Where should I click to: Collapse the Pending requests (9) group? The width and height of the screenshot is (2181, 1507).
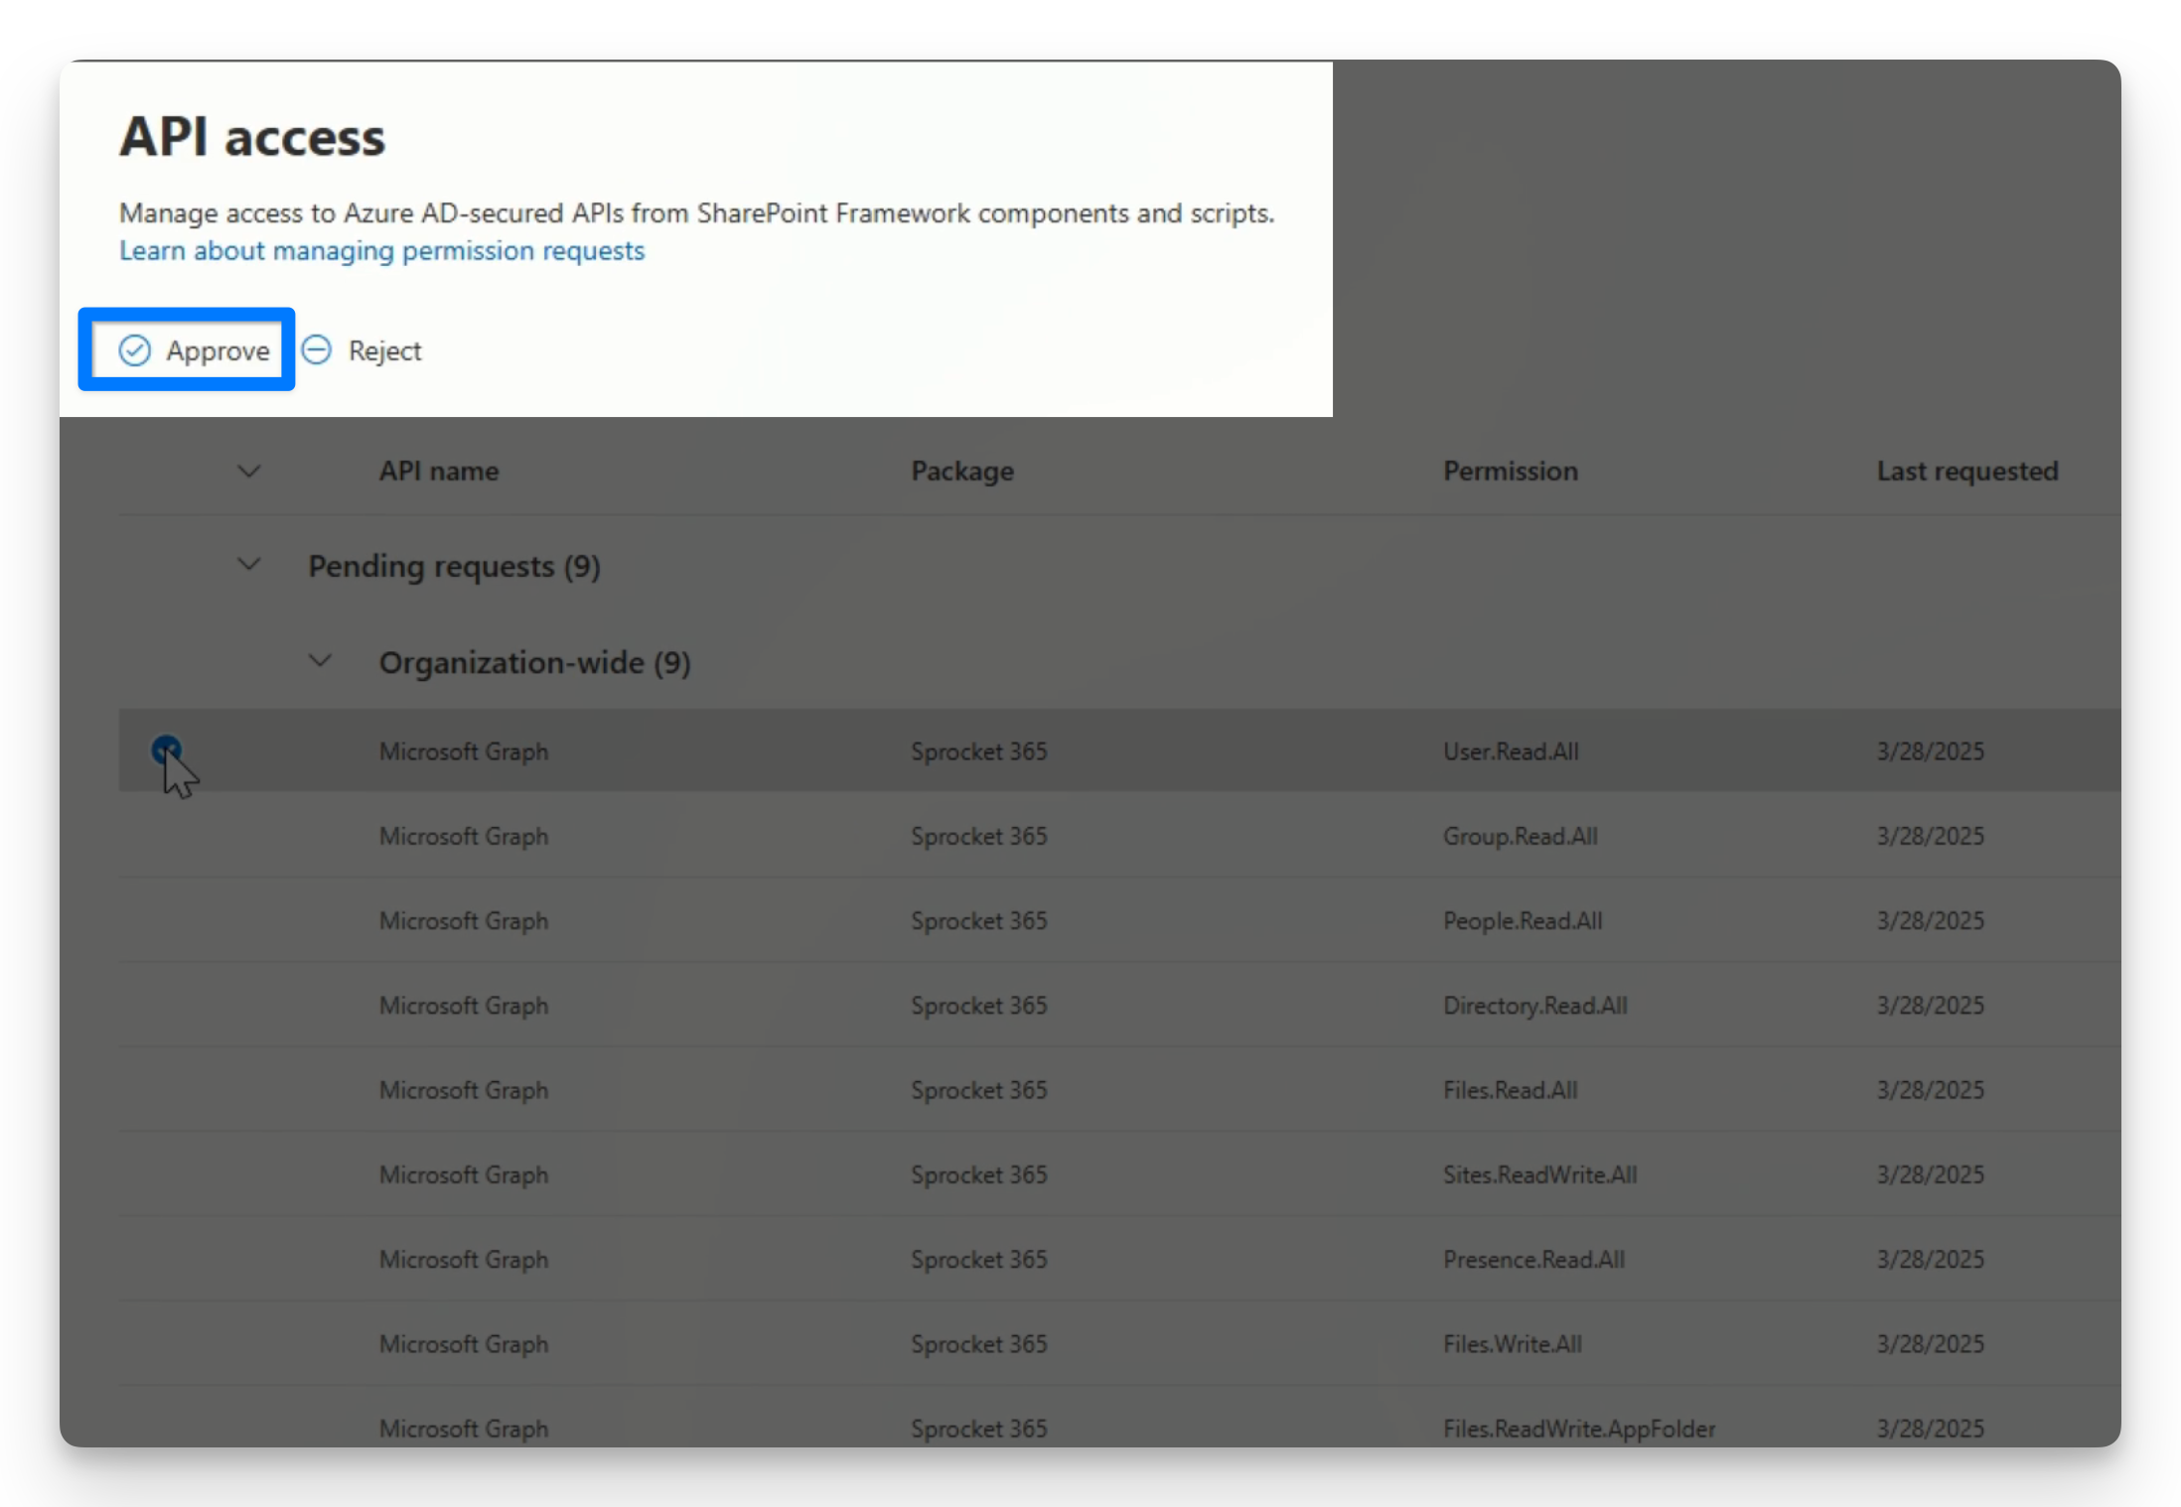tap(248, 564)
